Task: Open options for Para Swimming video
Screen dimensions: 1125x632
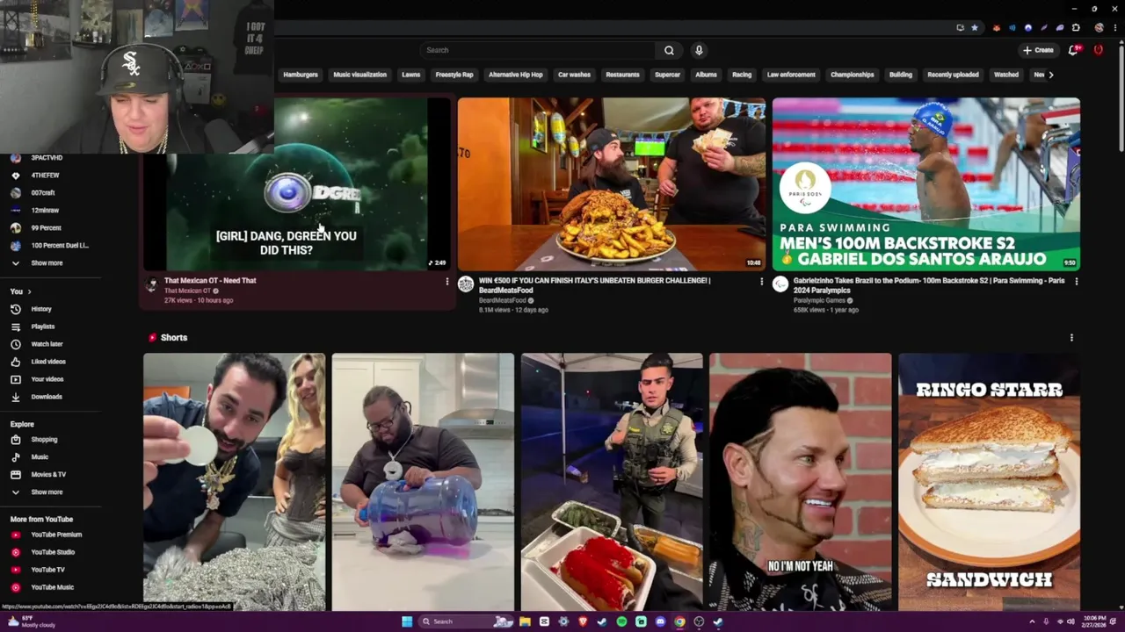Action: coord(1076,282)
